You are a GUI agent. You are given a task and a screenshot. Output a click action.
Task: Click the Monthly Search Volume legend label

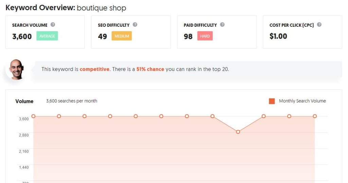[302, 101]
